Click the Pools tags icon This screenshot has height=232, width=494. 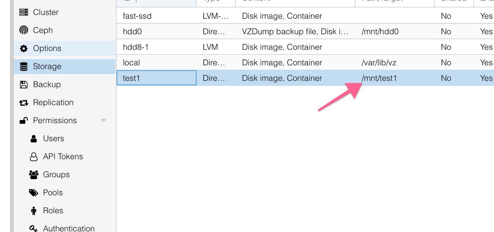(34, 193)
